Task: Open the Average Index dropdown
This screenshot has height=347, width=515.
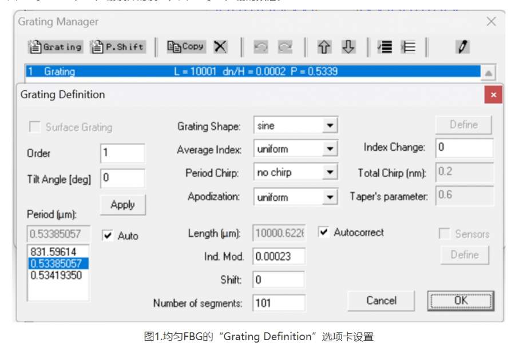Action: pos(330,149)
